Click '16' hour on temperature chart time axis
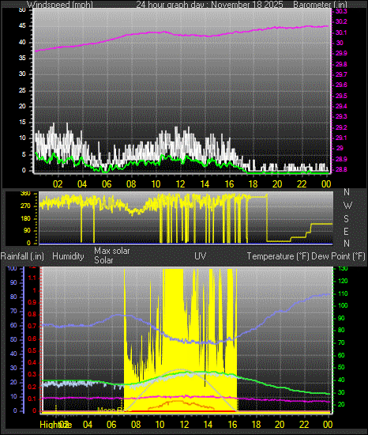 pyautogui.click(x=232, y=425)
